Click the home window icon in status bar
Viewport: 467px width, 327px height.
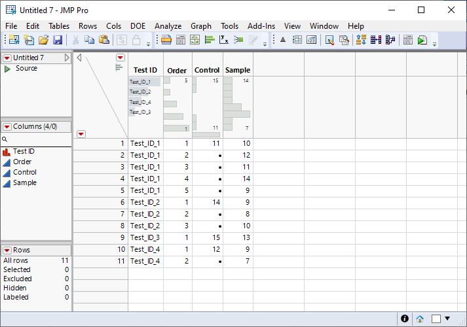(420, 319)
